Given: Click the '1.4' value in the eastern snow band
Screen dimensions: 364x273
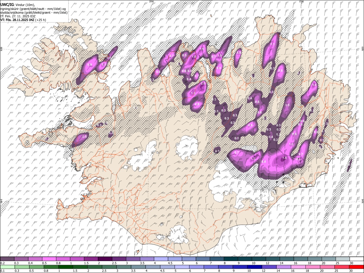Looking at the screenshot, I should 314,85.
